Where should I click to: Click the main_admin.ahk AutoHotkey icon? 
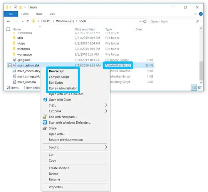15,65
